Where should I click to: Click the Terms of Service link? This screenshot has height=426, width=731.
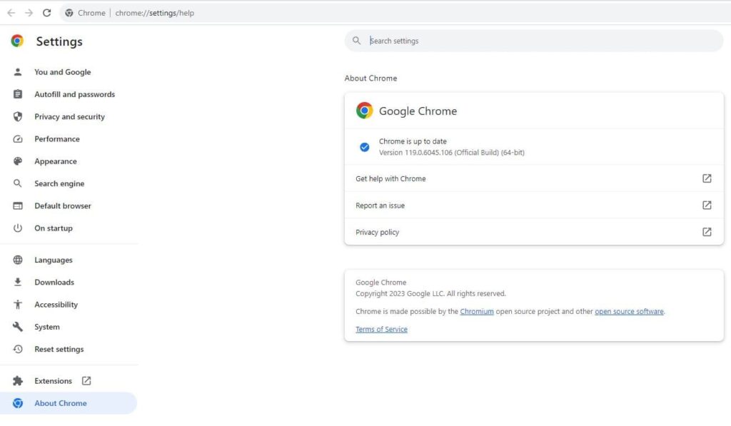pyautogui.click(x=381, y=329)
